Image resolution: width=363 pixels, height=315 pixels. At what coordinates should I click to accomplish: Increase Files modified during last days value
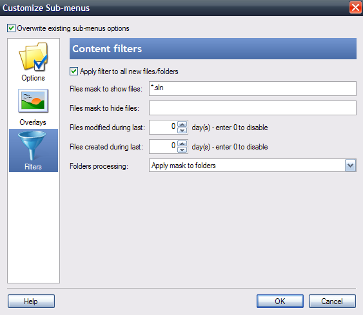[x=182, y=124]
